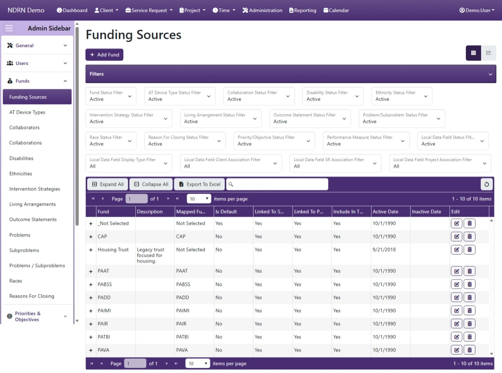The width and height of the screenshot is (502, 373).
Task: Open the Administration menu item
Action: coord(262,10)
